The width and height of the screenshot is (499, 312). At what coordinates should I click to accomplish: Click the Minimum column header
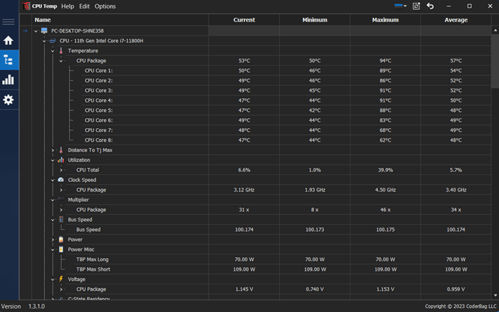coord(315,19)
